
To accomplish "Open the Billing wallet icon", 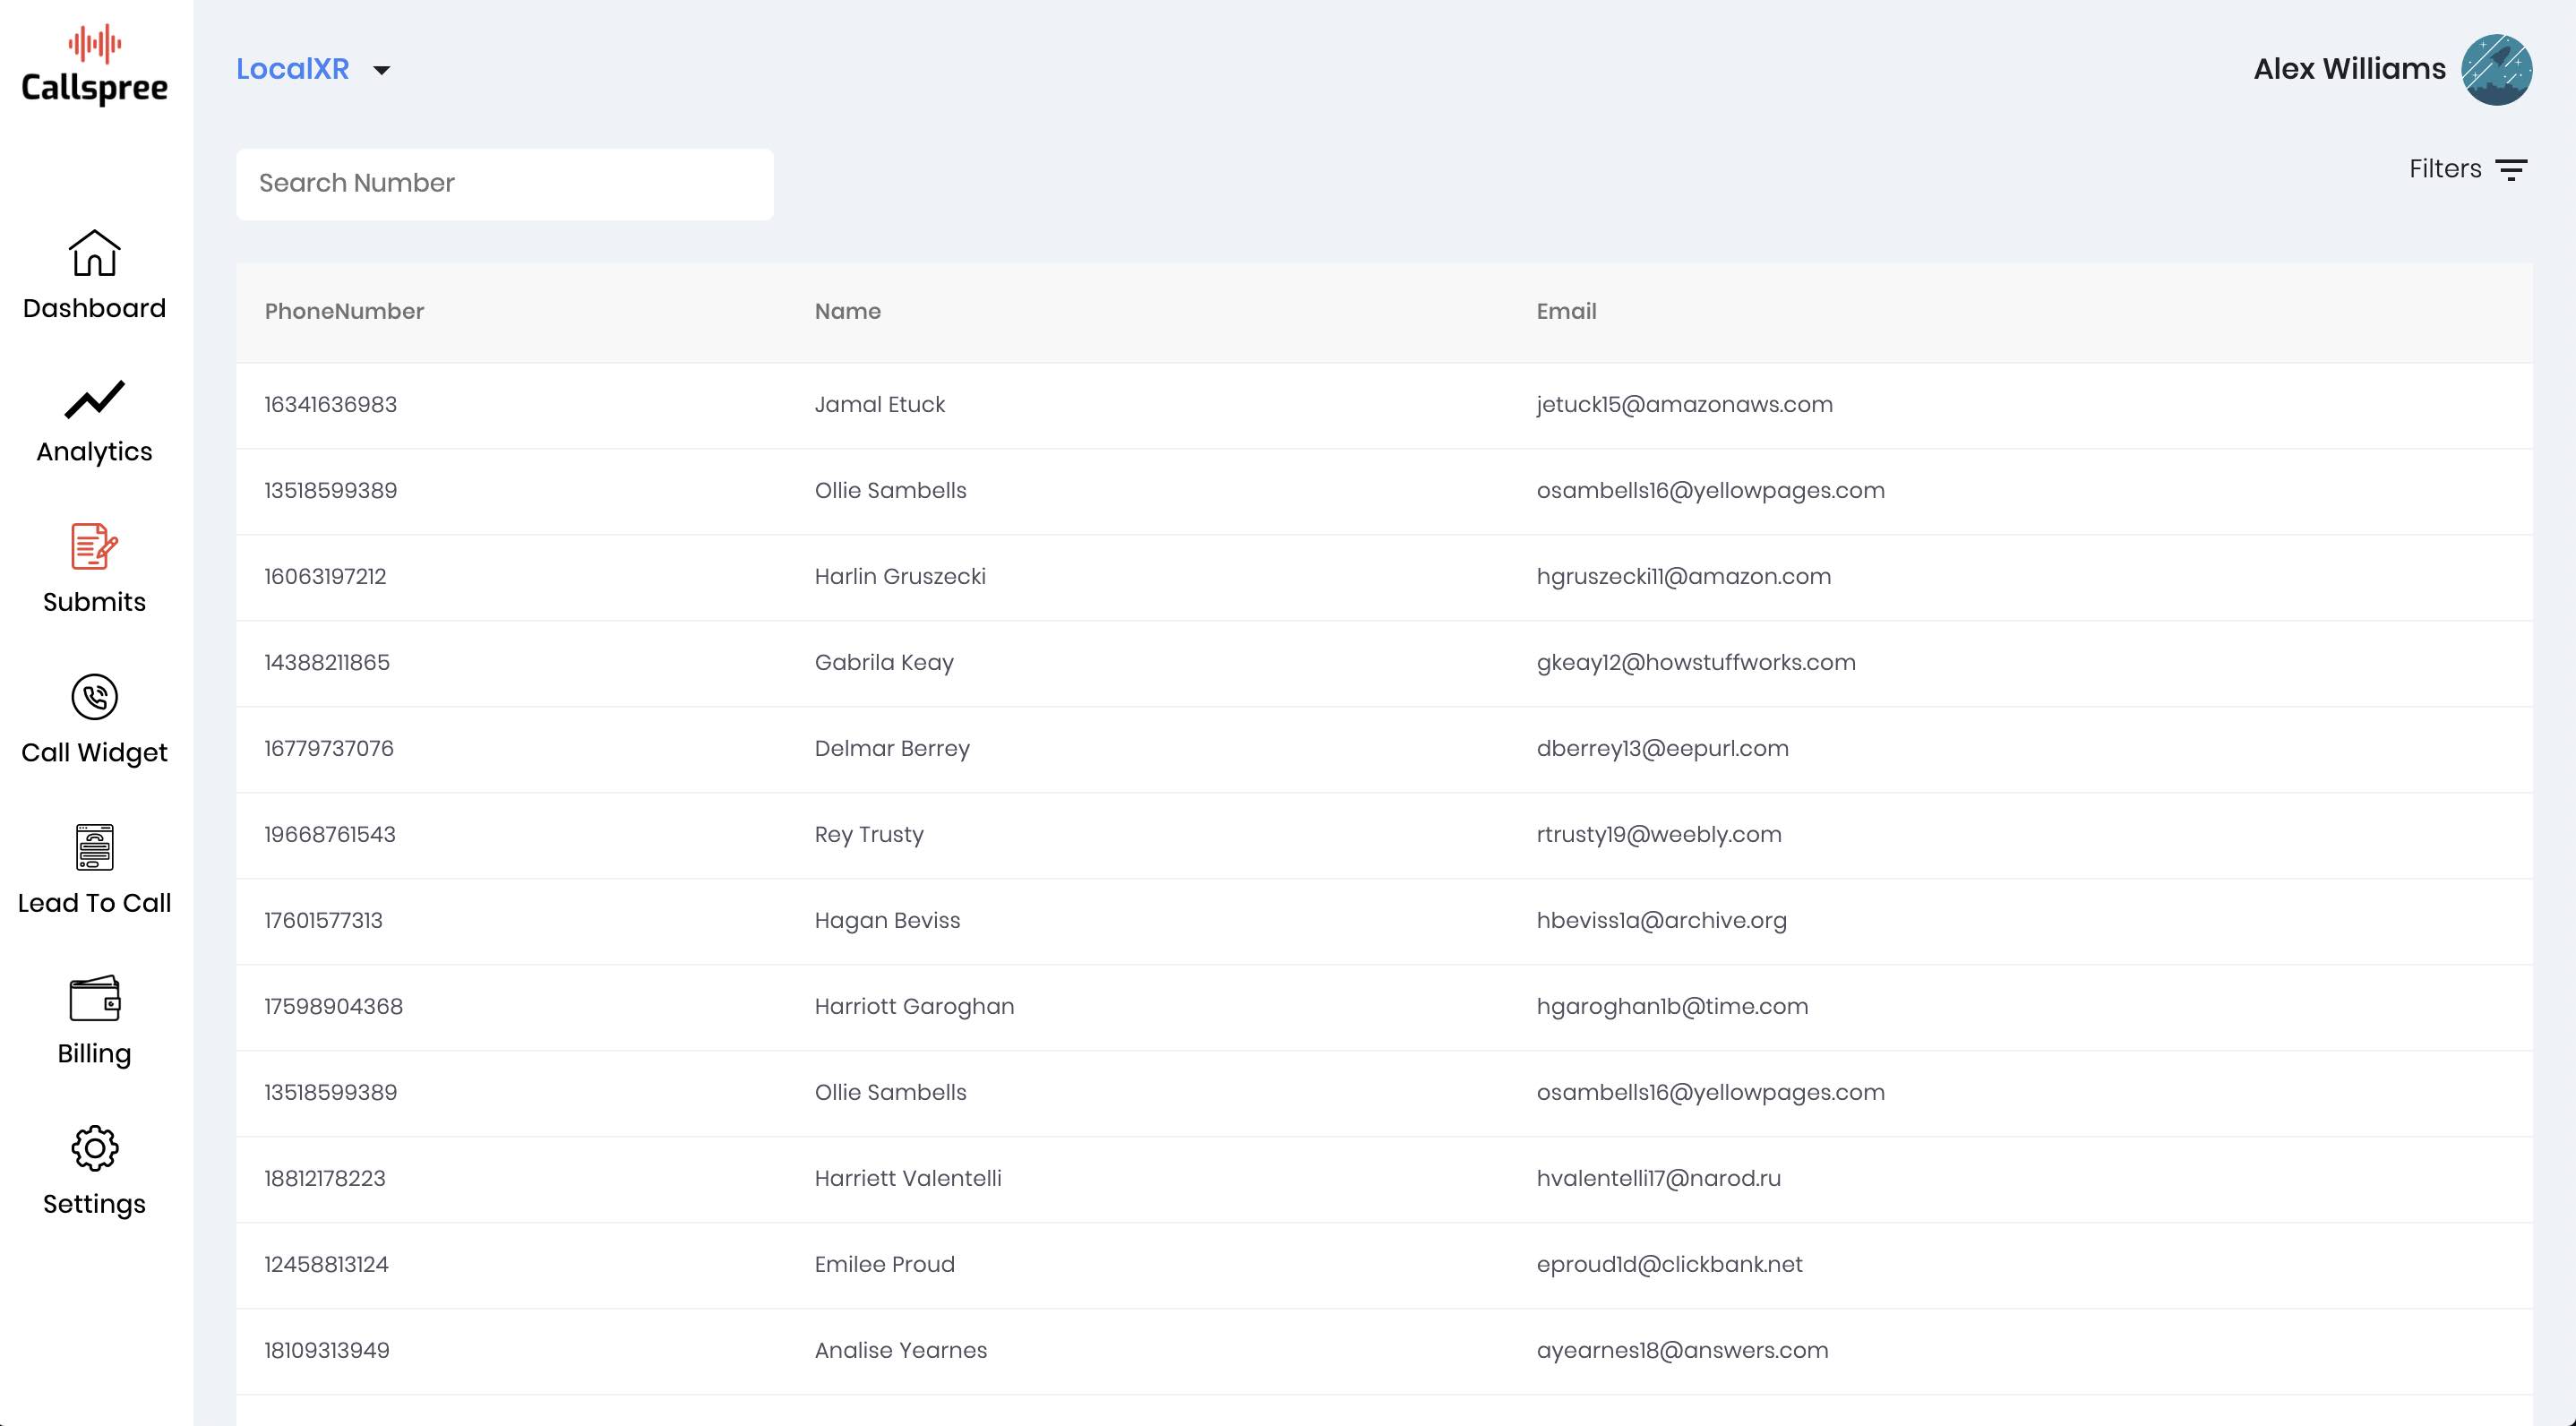I will pyautogui.click(x=94, y=998).
